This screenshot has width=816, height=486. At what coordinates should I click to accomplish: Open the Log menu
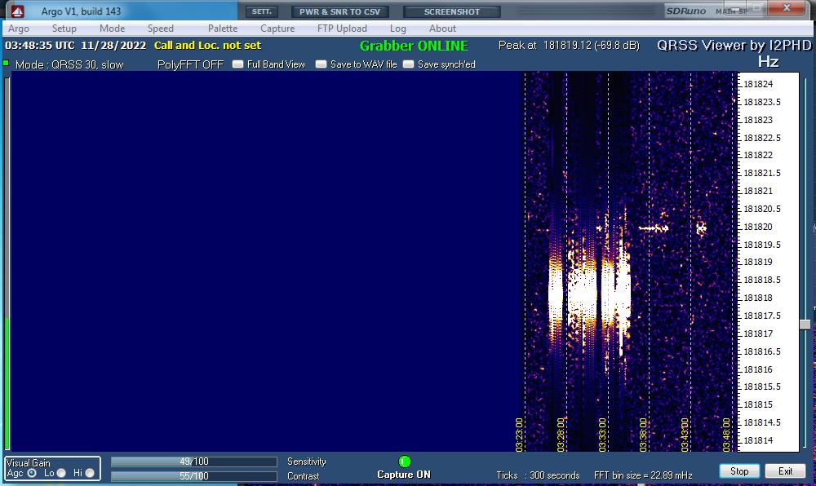(397, 29)
